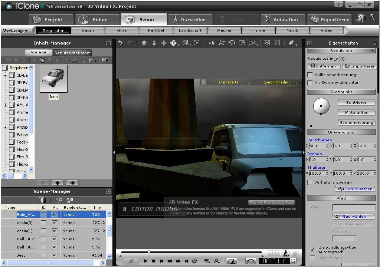Select the Jeep thumbnail
The height and width of the screenshot is (267, 380).
click(53, 79)
